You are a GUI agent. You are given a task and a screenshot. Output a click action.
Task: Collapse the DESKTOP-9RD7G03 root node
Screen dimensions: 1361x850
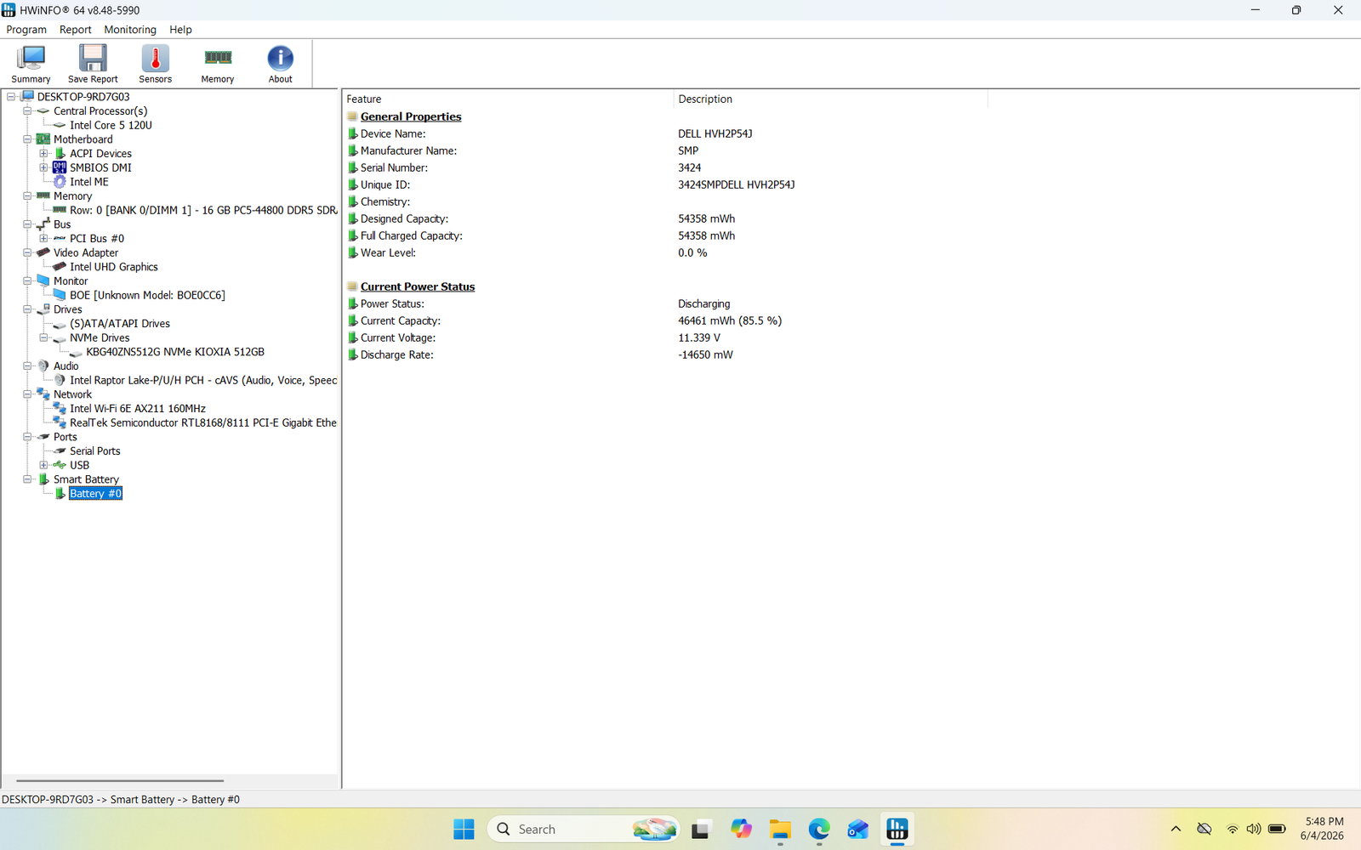point(11,97)
